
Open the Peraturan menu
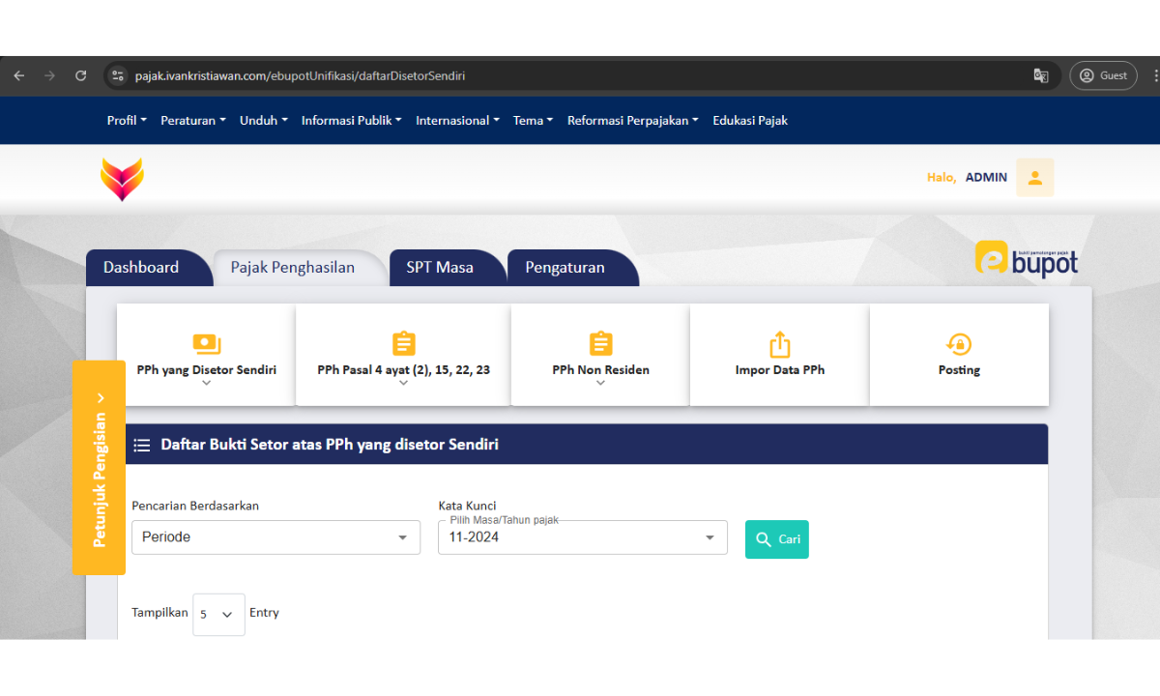point(192,121)
